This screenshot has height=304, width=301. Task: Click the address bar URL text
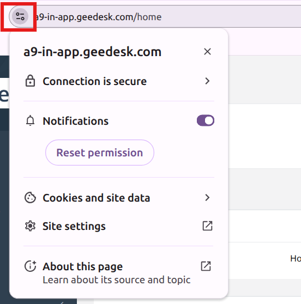(99, 17)
